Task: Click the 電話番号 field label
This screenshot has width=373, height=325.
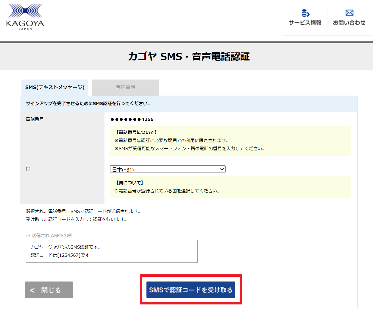Action: (35, 119)
